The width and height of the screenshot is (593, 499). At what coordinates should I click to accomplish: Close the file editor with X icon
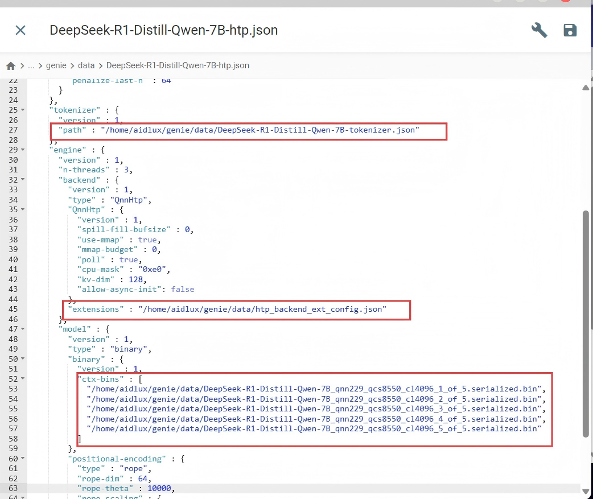point(20,30)
